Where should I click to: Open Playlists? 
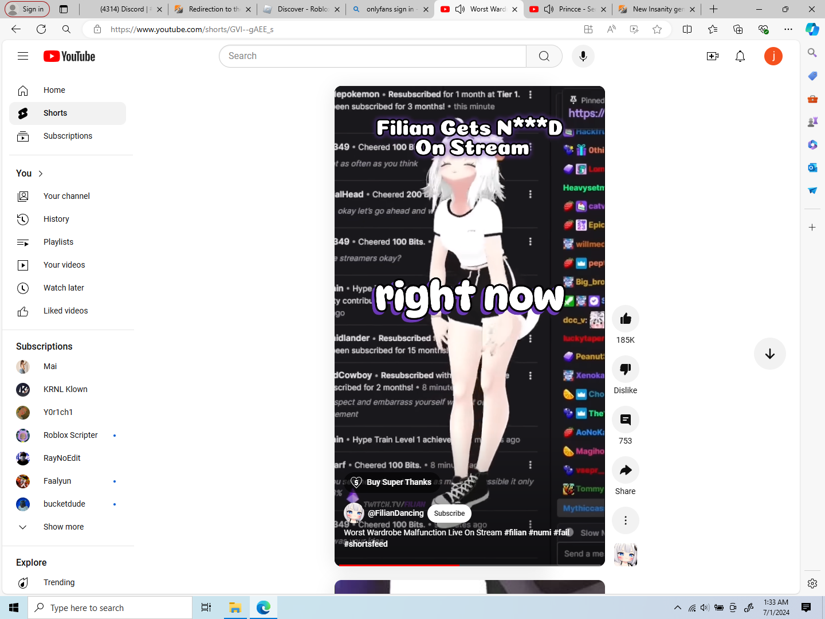(x=68, y=242)
